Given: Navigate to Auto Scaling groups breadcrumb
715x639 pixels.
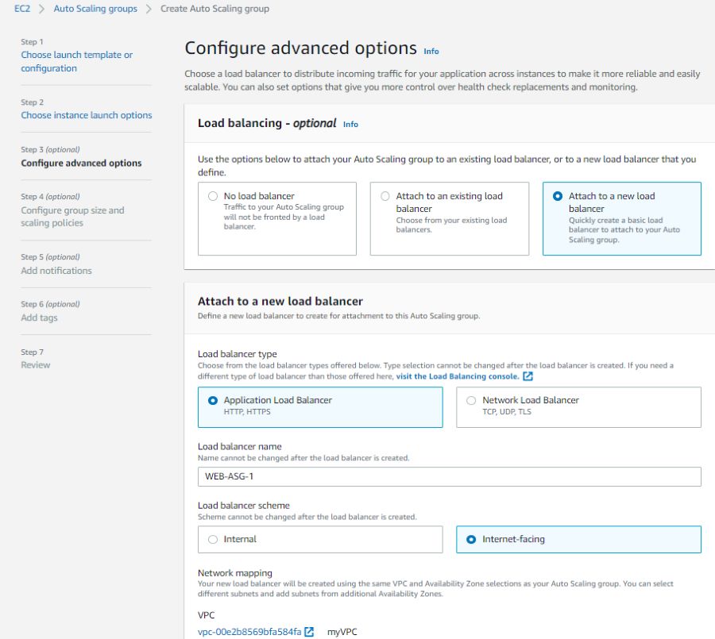Looking at the screenshot, I should click(95, 9).
